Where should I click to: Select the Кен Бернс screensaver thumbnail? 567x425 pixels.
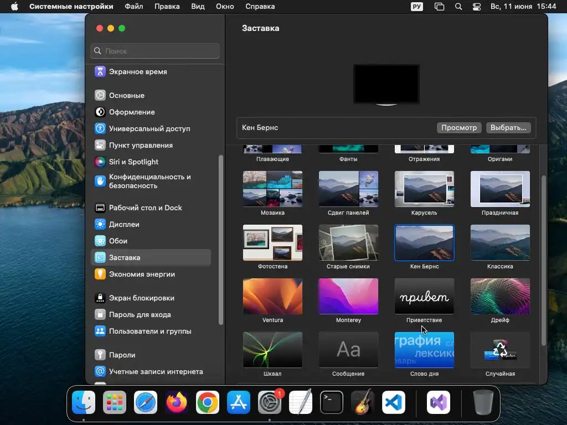coord(424,243)
